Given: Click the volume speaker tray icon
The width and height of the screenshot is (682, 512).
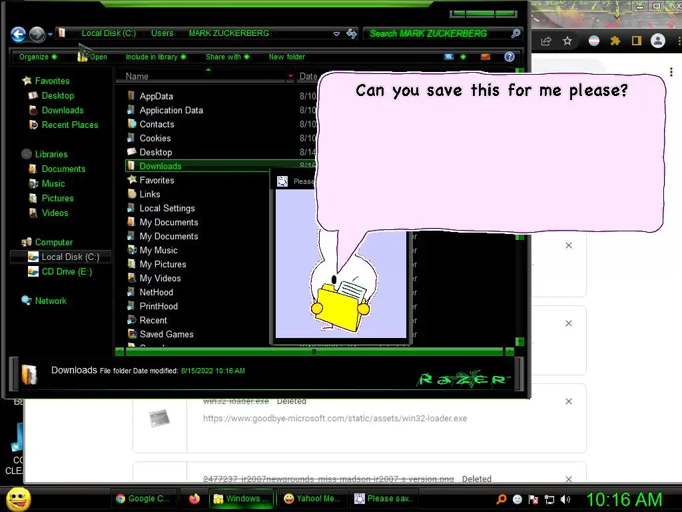Looking at the screenshot, I should pyautogui.click(x=565, y=500).
